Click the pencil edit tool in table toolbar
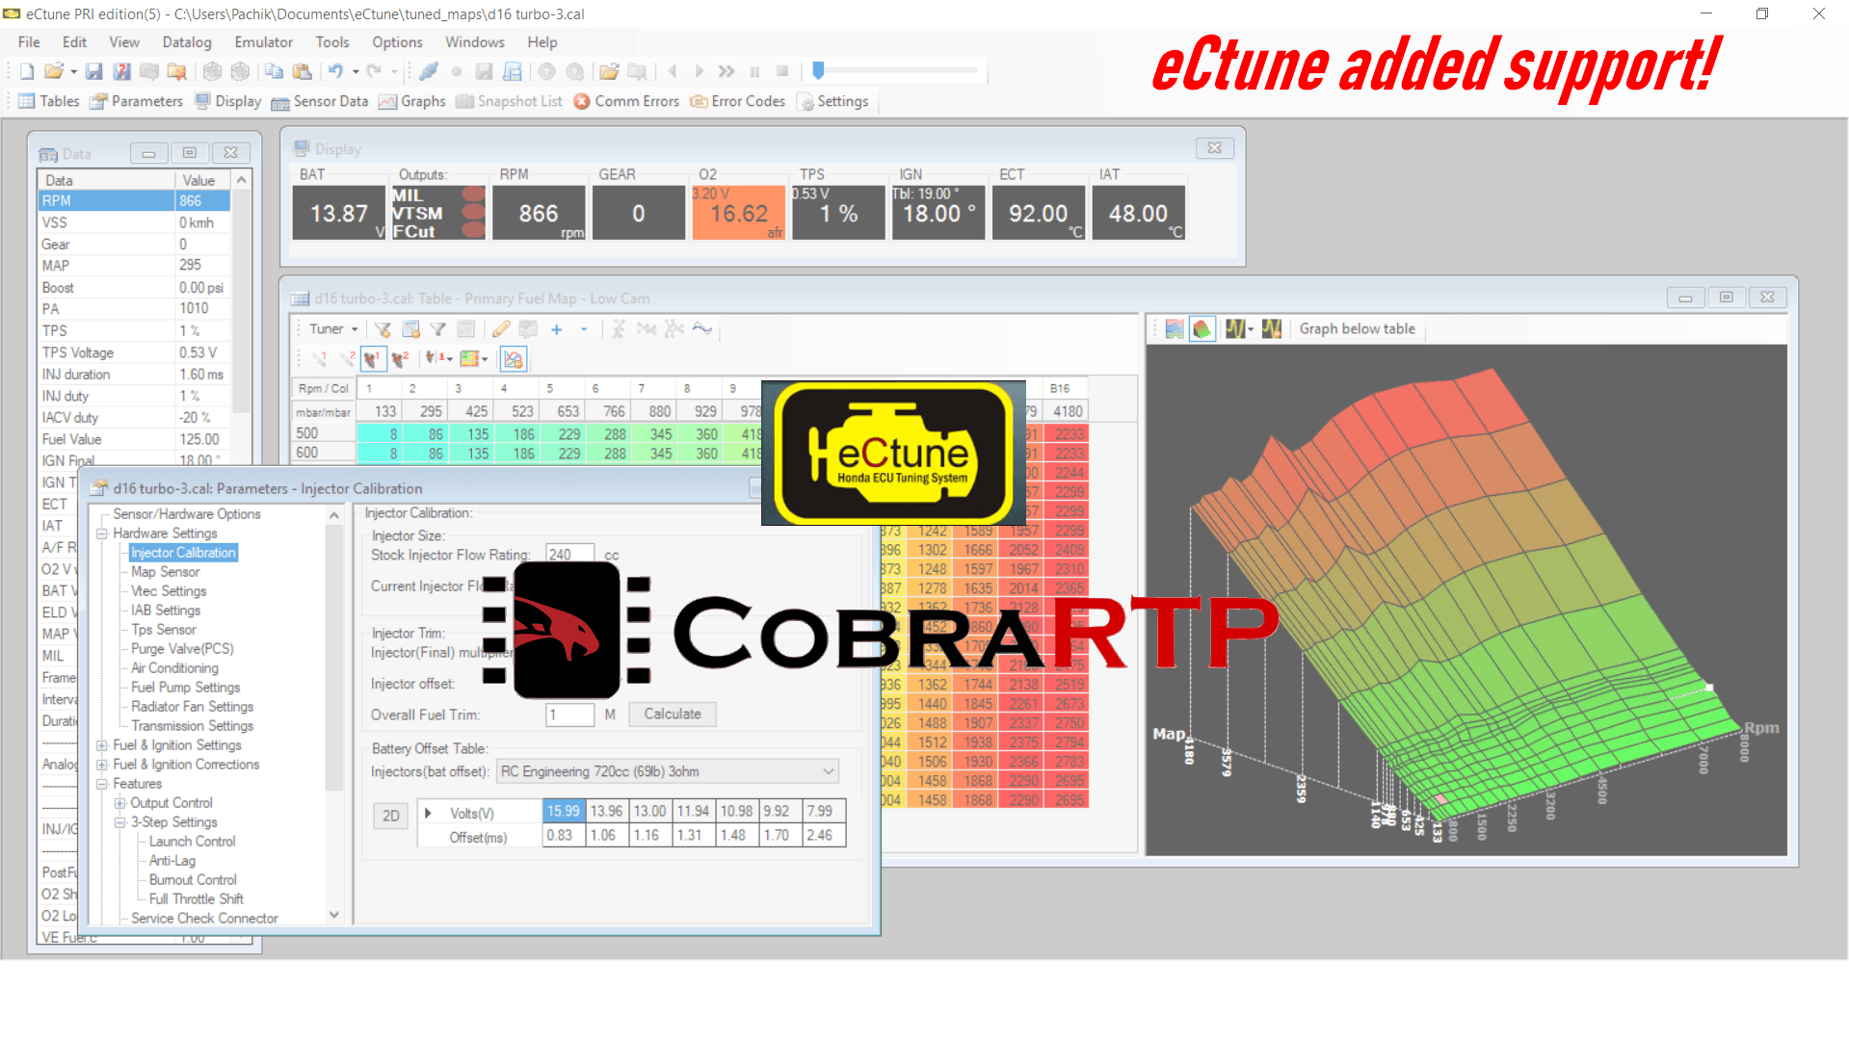The width and height of the screenshot is (1849, 1040). point(500,329)
